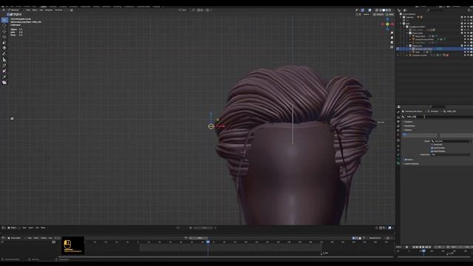Toggle the Deform checkbox

[x=406, y=160]
